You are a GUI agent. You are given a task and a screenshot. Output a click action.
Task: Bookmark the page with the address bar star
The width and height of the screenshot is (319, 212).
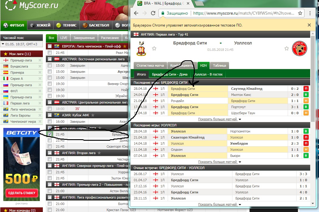300,13
